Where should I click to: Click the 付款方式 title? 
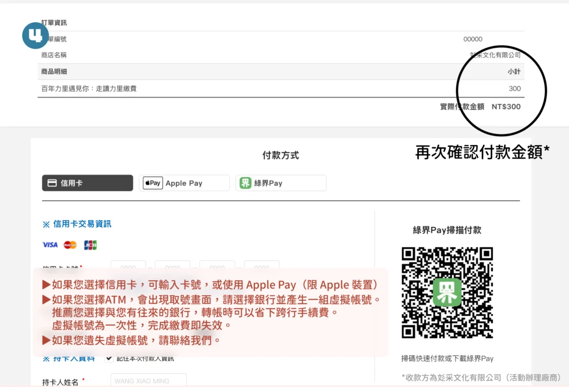(281, 156)
